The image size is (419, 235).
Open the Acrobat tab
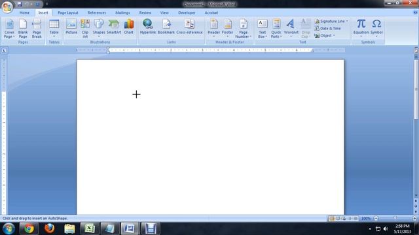pos(211,12)
